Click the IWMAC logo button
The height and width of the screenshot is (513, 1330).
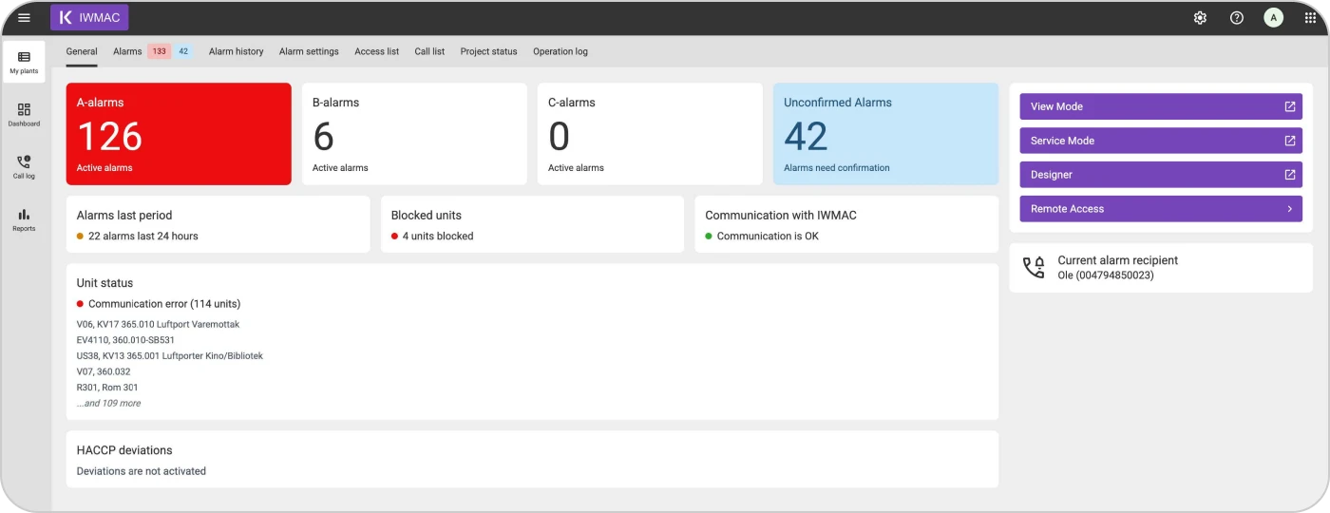[x=89, y=18]
